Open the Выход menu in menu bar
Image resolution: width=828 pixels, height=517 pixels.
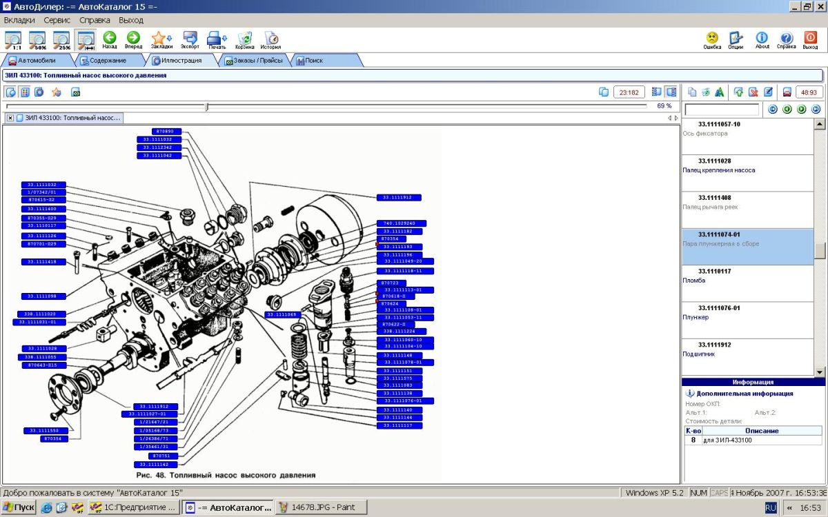coord(131,20)
